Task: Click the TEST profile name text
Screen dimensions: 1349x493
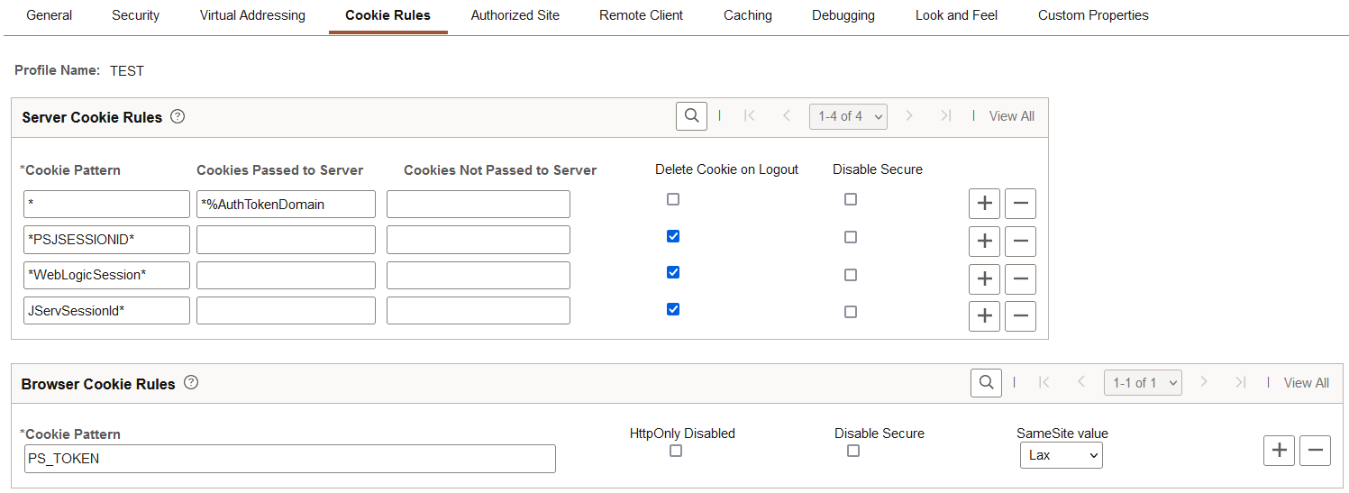Action: pos(127,70)
